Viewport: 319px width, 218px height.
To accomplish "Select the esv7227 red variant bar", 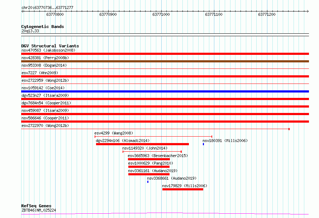I will 165,76.
